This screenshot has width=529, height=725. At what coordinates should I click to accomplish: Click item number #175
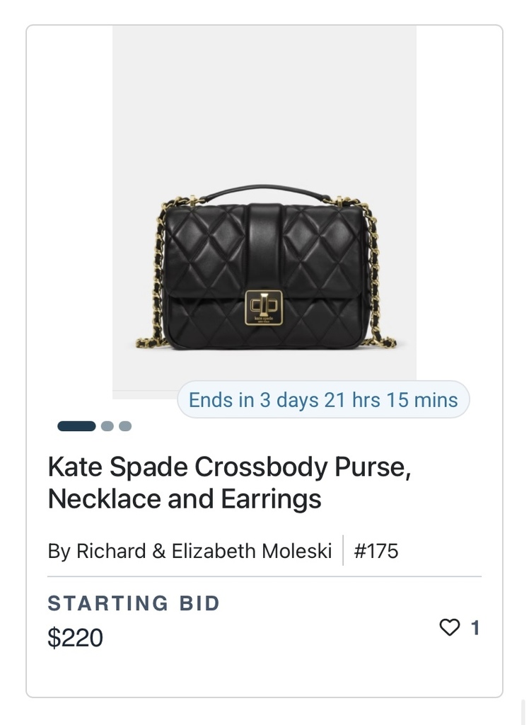pyautogui.click(x=376, y=551)
